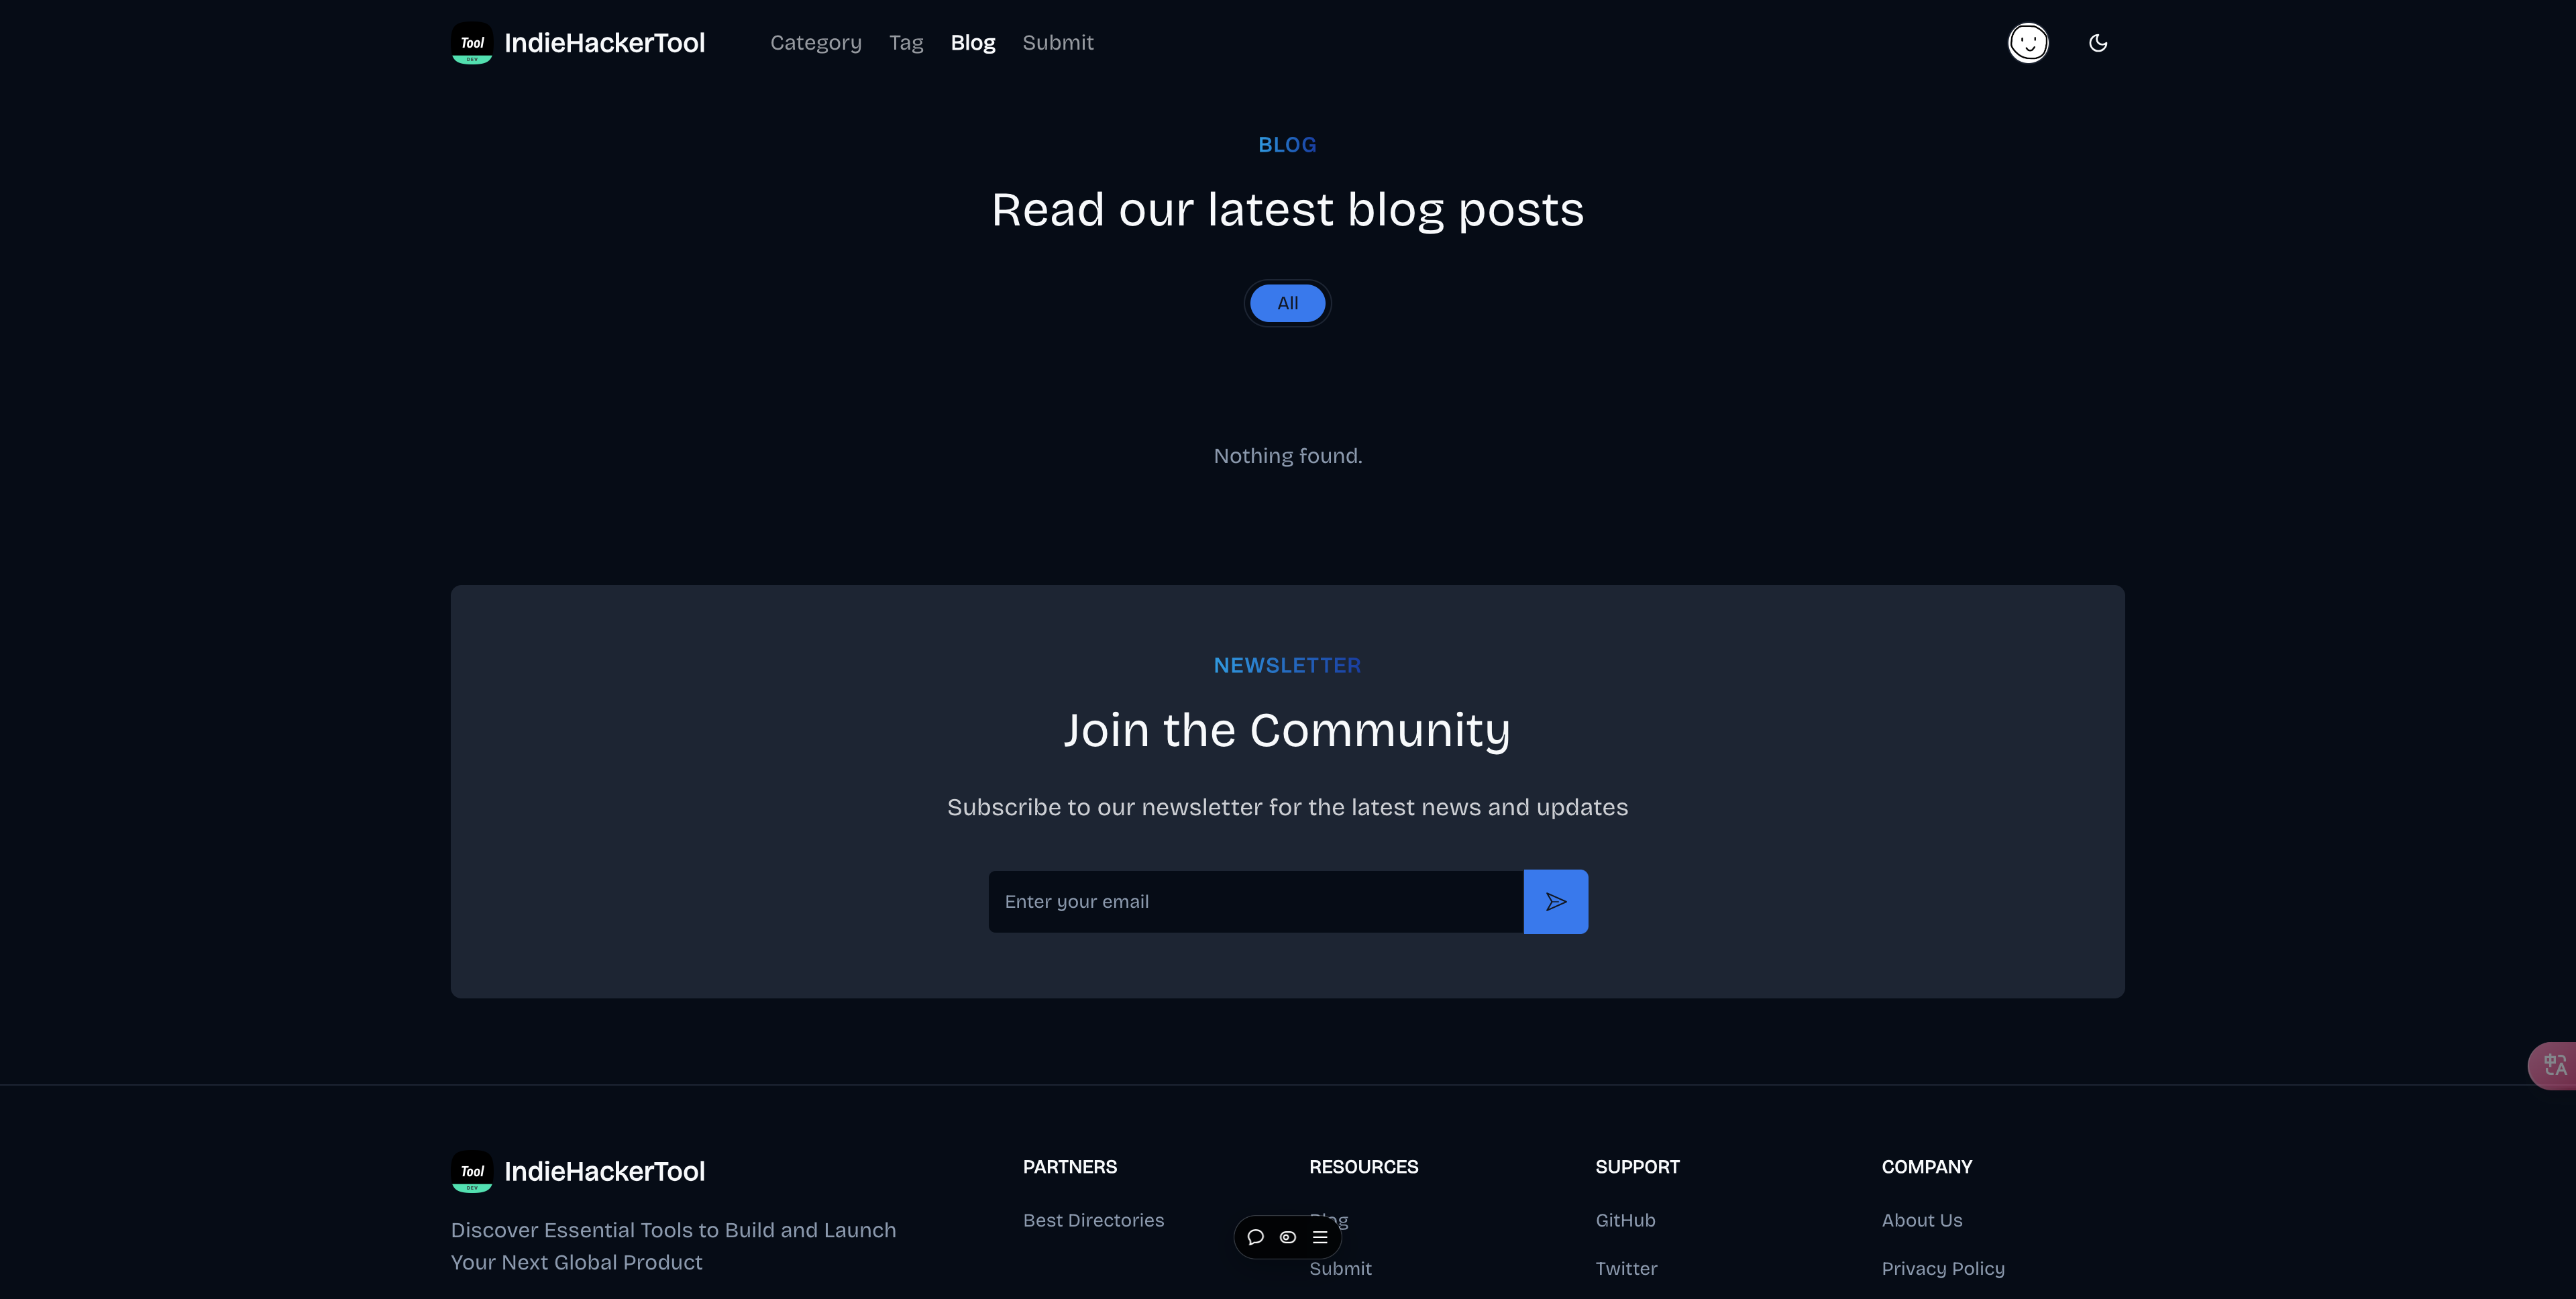Toggle dark mode with the moon icon
This screenshot has width=2576, height=1299.
pyautogui.click(x=2098, y=43)
